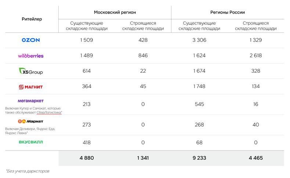Click the OZON logo

(31, 40)
